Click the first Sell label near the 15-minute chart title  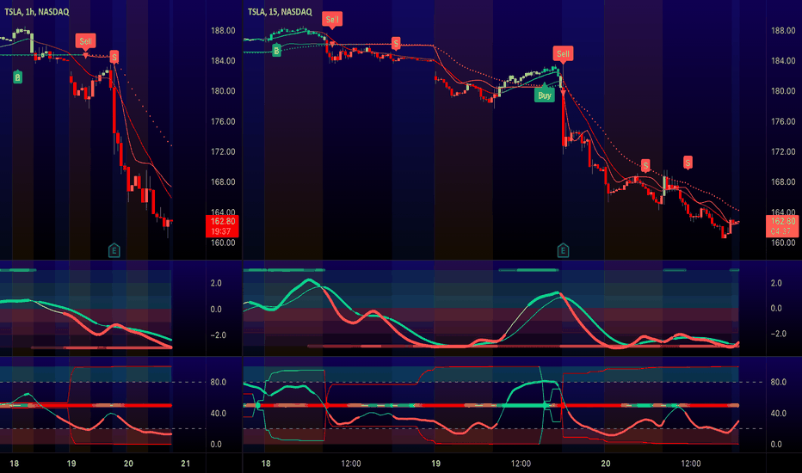click(x=332, y=20)
